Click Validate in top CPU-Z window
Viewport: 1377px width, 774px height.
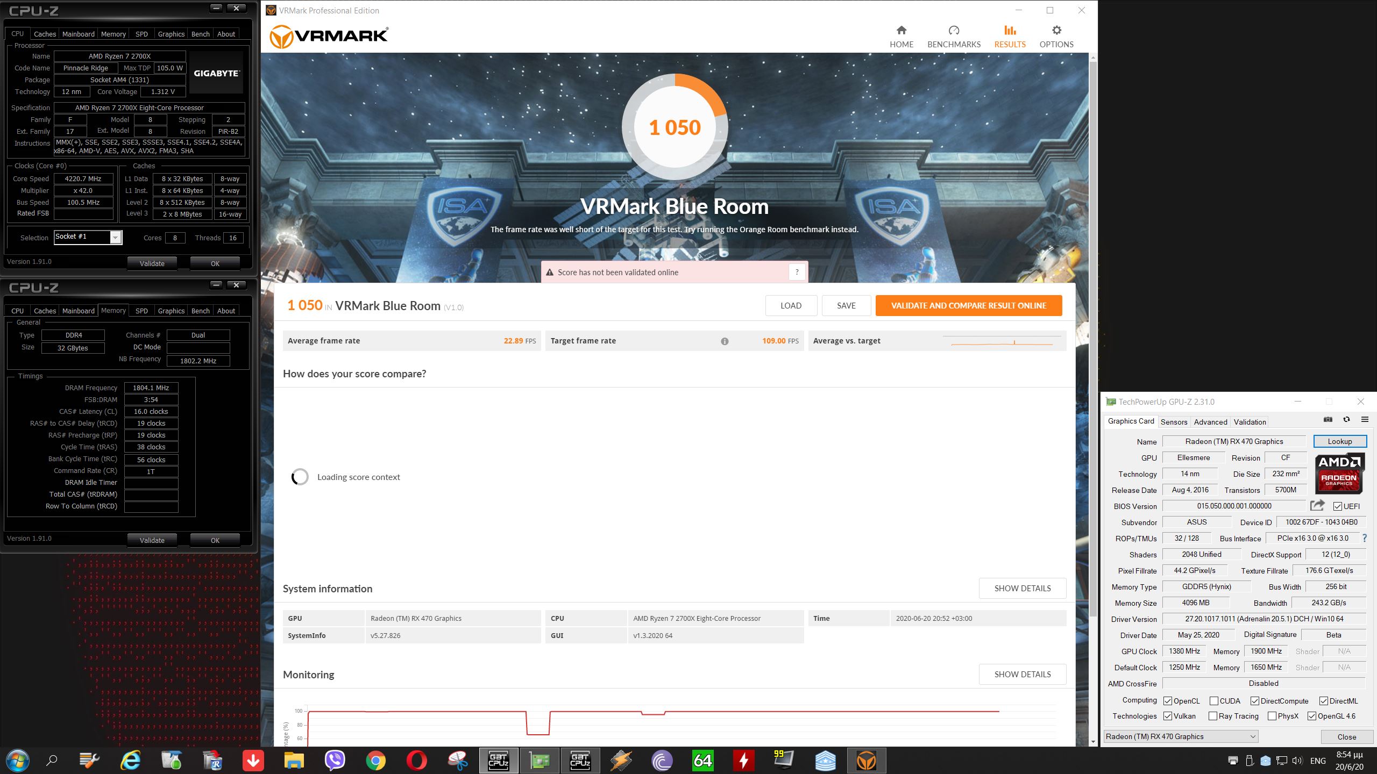(152, 263)
